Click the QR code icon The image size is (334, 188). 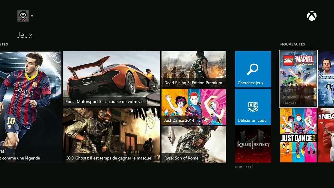(253, 107)
